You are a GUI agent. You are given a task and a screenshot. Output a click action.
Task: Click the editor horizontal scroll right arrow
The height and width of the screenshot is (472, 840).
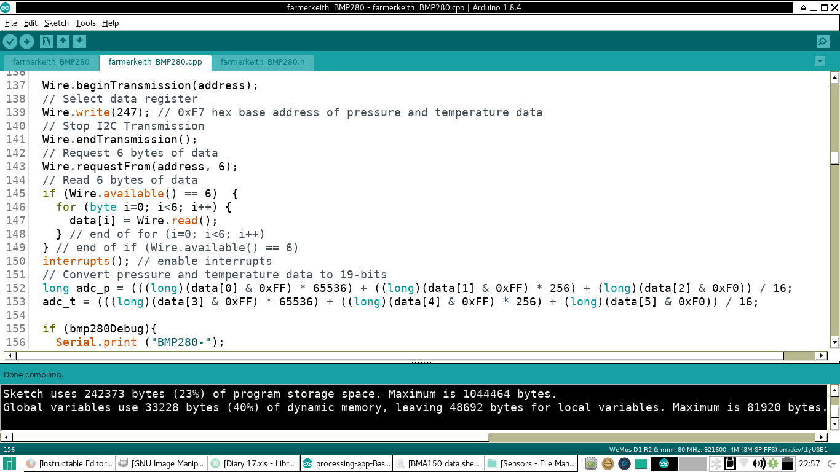click(821, 355)
